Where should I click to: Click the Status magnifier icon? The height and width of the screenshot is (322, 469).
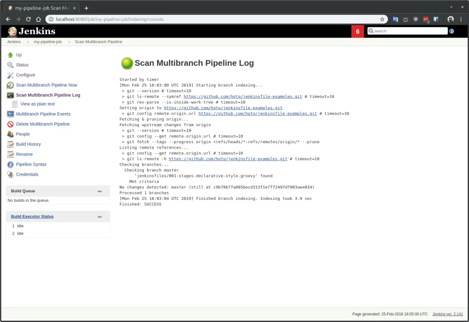[x=10, y=65]
